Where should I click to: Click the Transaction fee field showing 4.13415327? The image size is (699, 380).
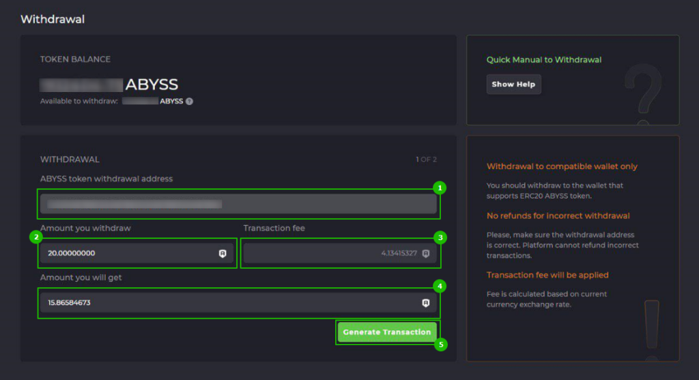(340, 253)
